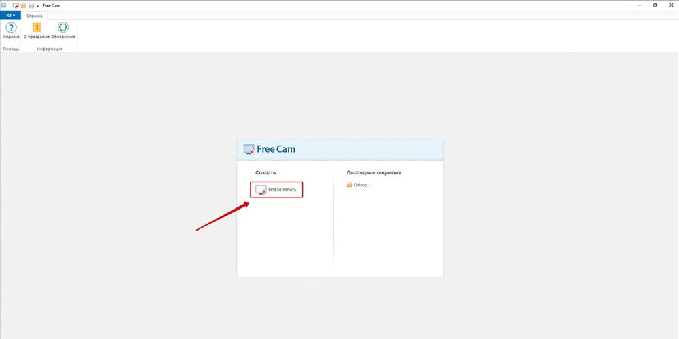Click the new recording icon in quick access toolbar
Image resolution: width=679 pixels, height=339 pixels.
tap(16, 5)
